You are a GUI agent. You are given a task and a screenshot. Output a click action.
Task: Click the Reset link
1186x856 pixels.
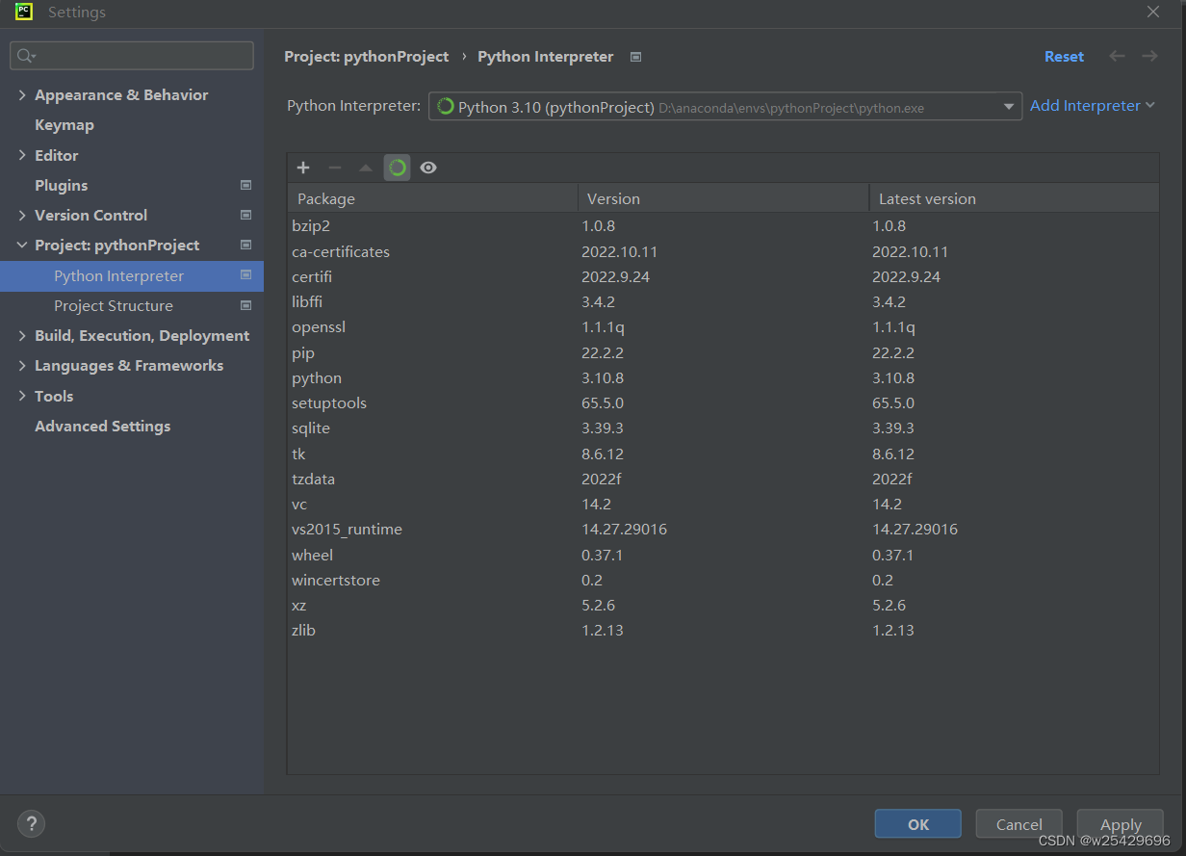[x=1064, y=56]
